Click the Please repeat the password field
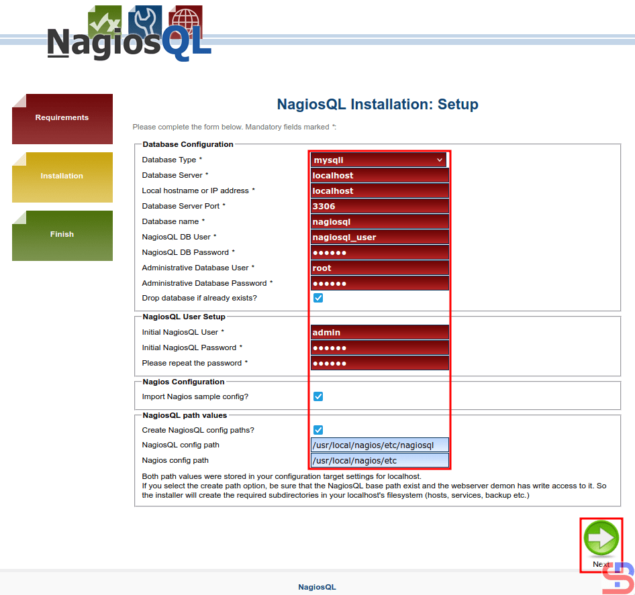 pos(379,364)
